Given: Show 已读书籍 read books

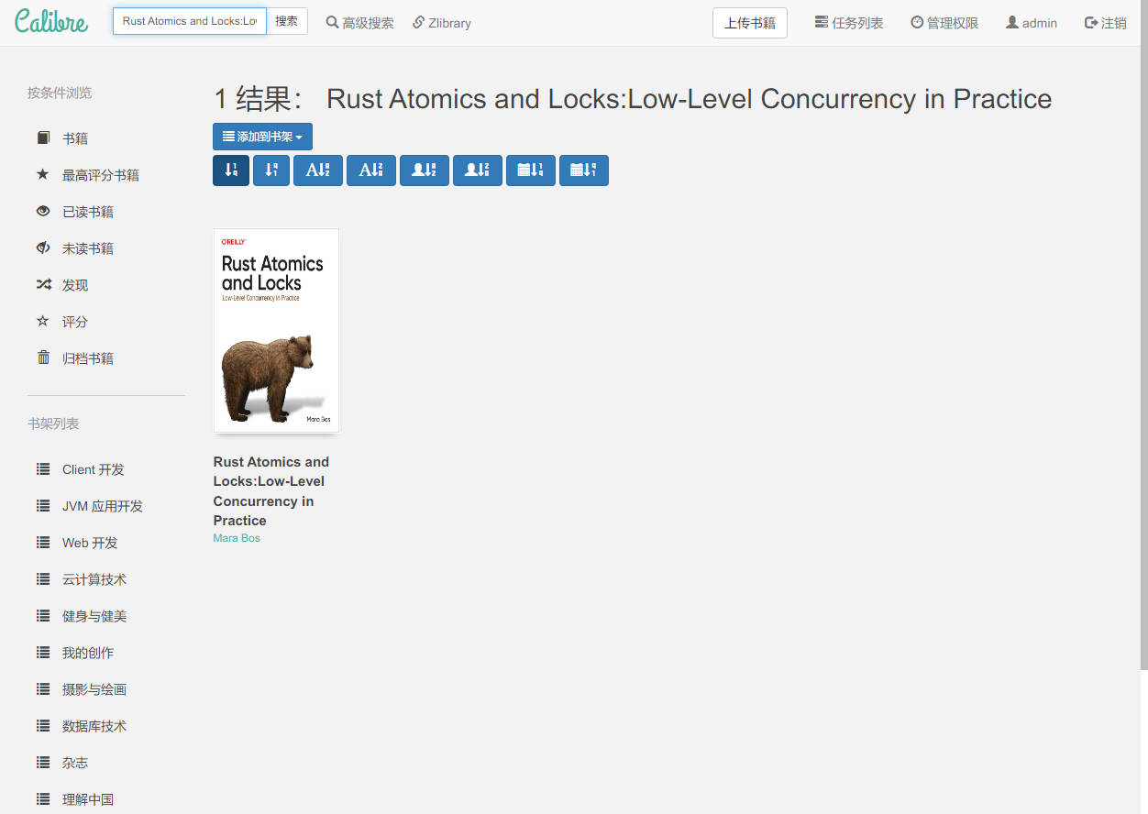Looking at the screenshot, I should tap(88, 212).
